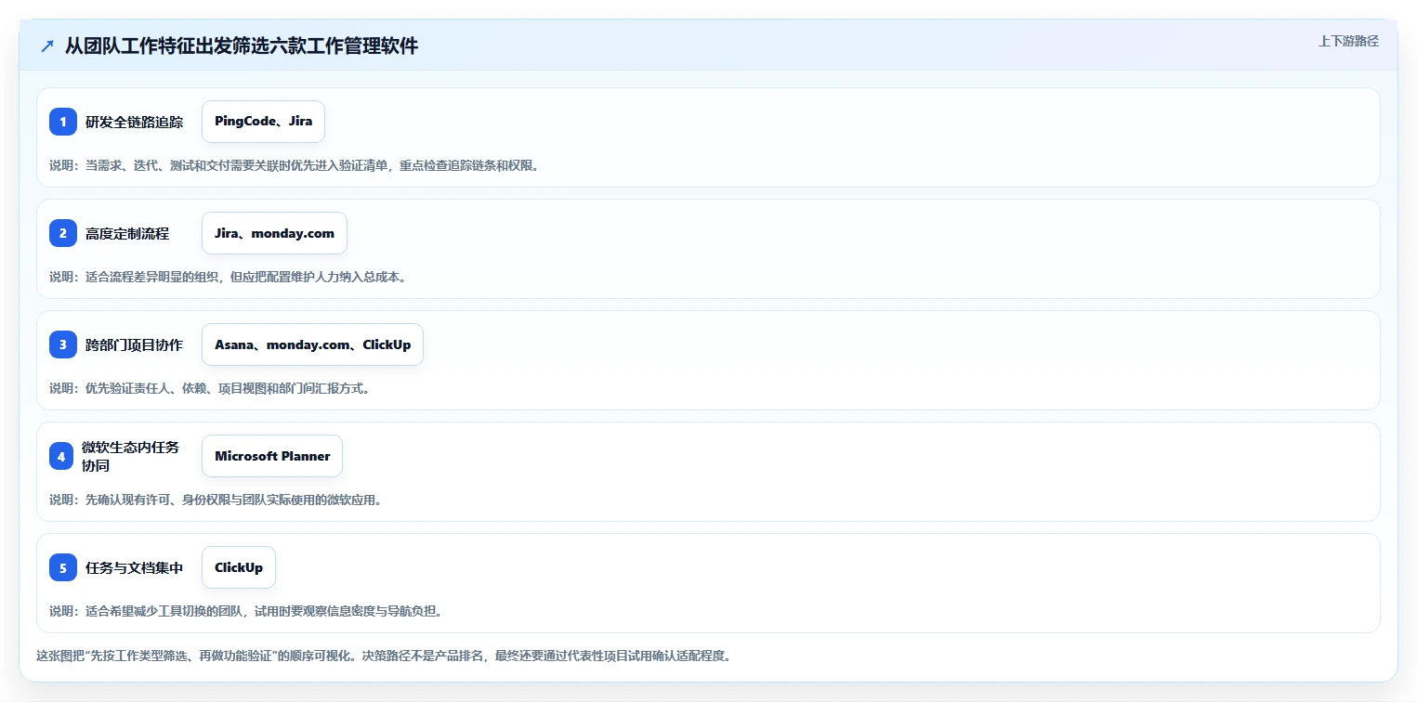This screenshot has height=702, width=1417.
Task: Click the number 5 step badge
Action: tap(63, 567)
